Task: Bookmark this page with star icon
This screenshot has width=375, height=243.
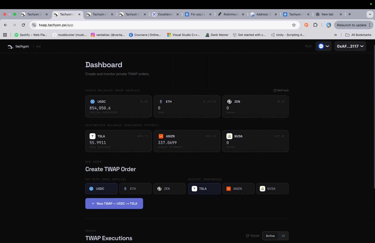Action: coord(294,25)
